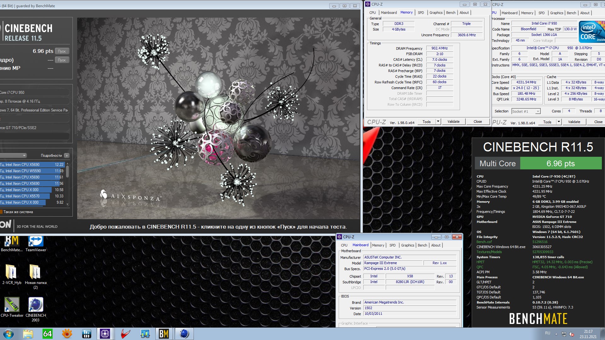Image resolution: width=605 pixels, height=340 pixels.
Task: Click the Core Speed 4331.54 MHz field
Action: [x=526, y=82]
